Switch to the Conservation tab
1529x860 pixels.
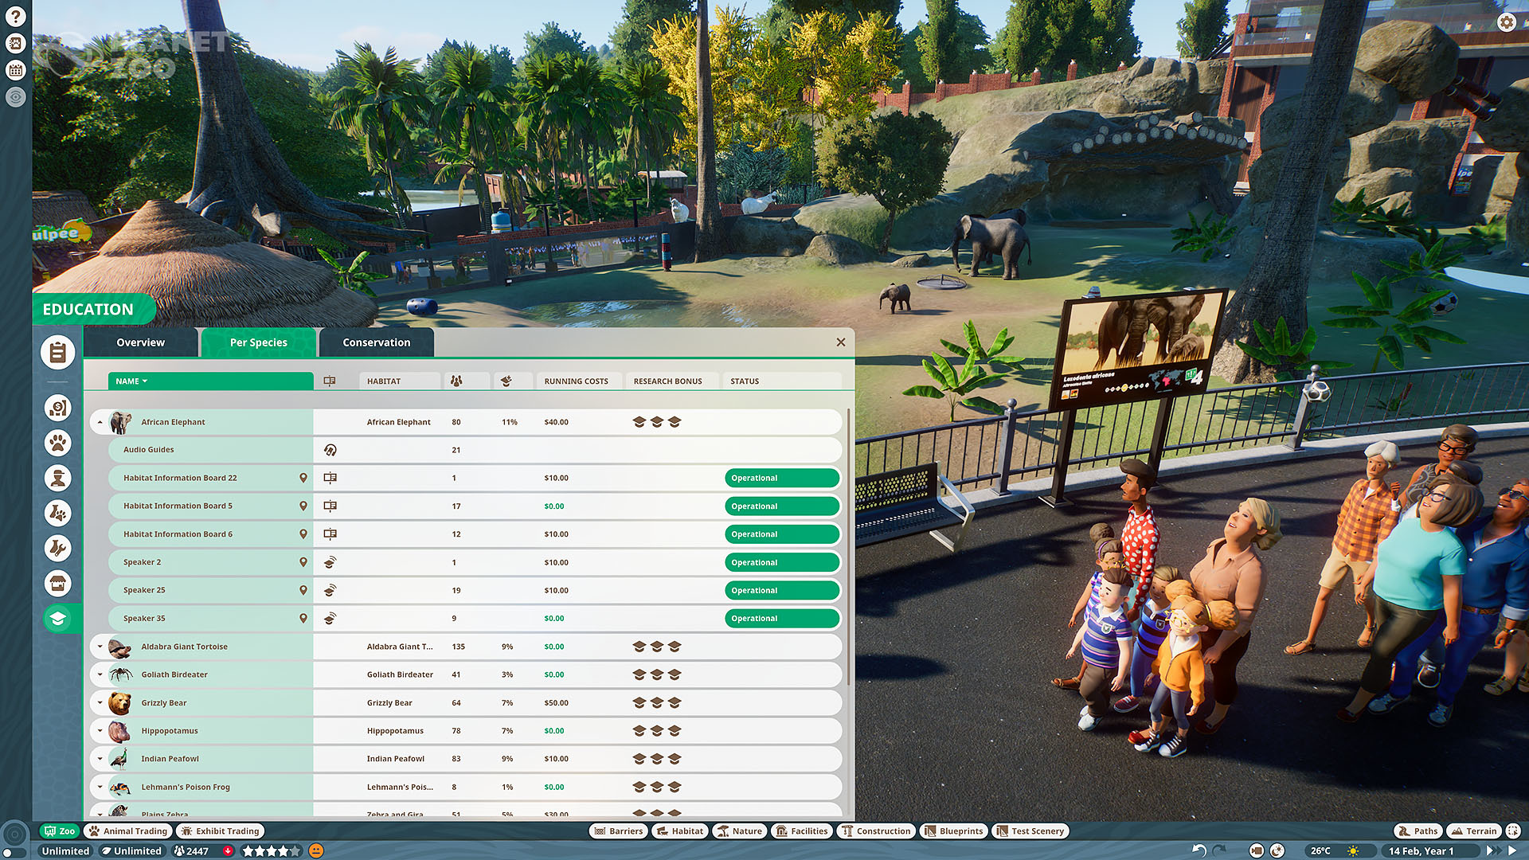[x=376, y=342]
